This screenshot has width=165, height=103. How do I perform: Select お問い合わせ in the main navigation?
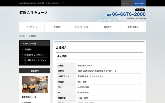click(x=133, y=27)
